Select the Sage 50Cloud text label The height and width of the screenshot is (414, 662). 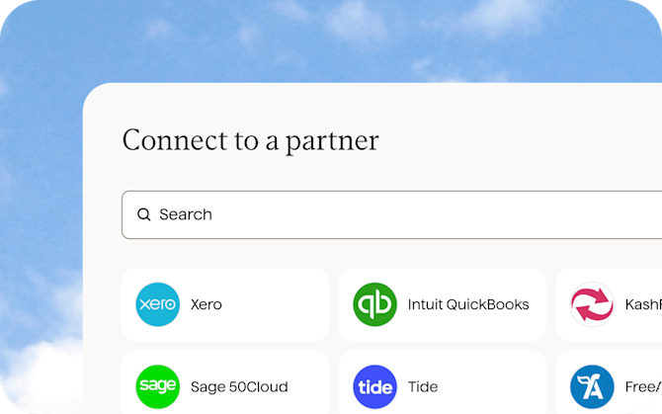[239, 386]
